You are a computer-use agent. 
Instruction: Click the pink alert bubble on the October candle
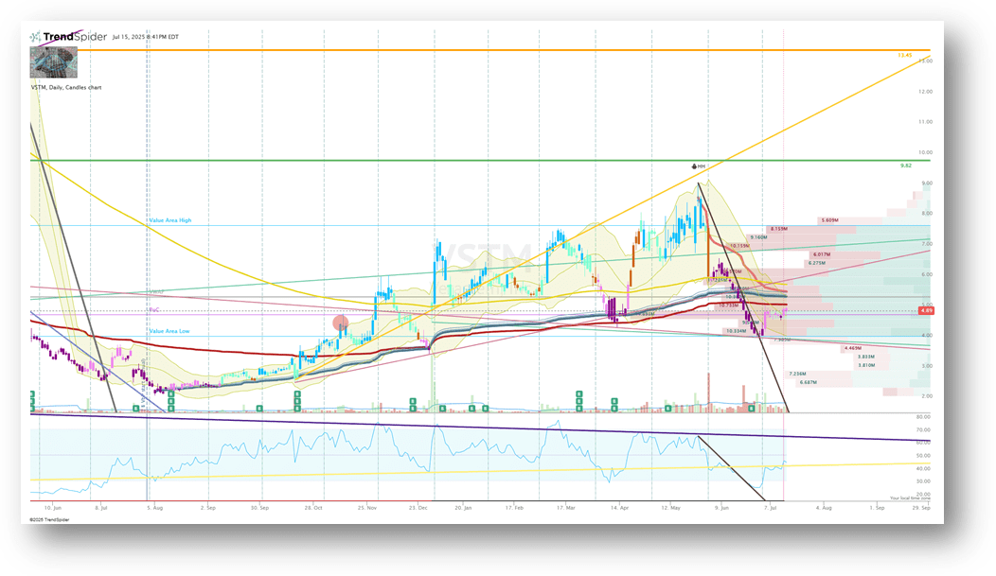click(x=342, y=323)
